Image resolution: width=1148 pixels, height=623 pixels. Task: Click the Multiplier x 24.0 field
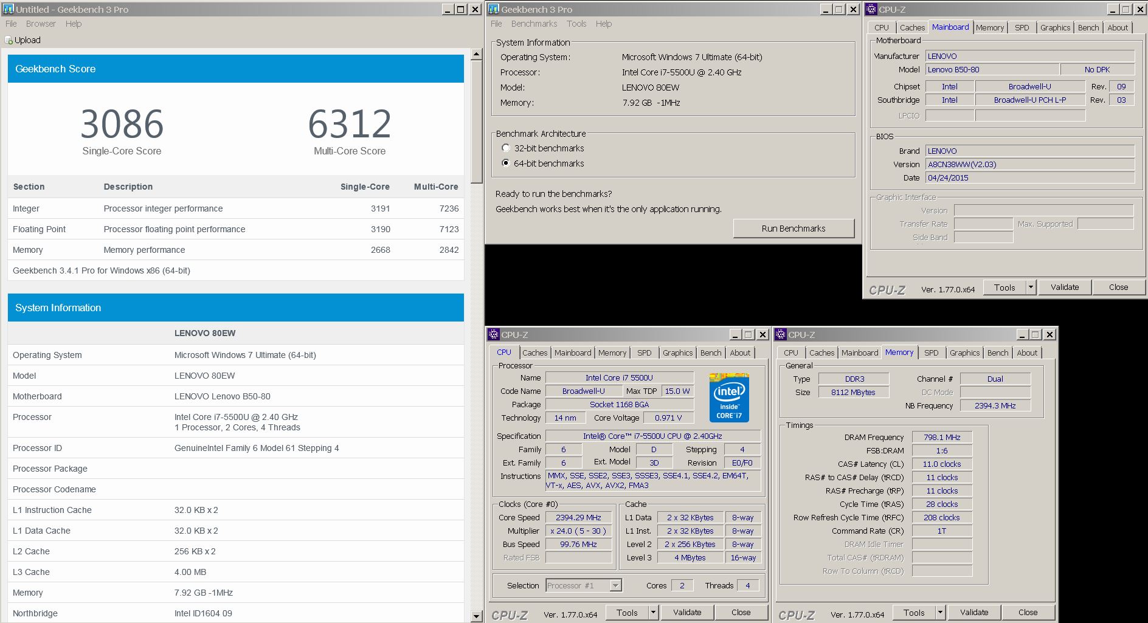578,531
